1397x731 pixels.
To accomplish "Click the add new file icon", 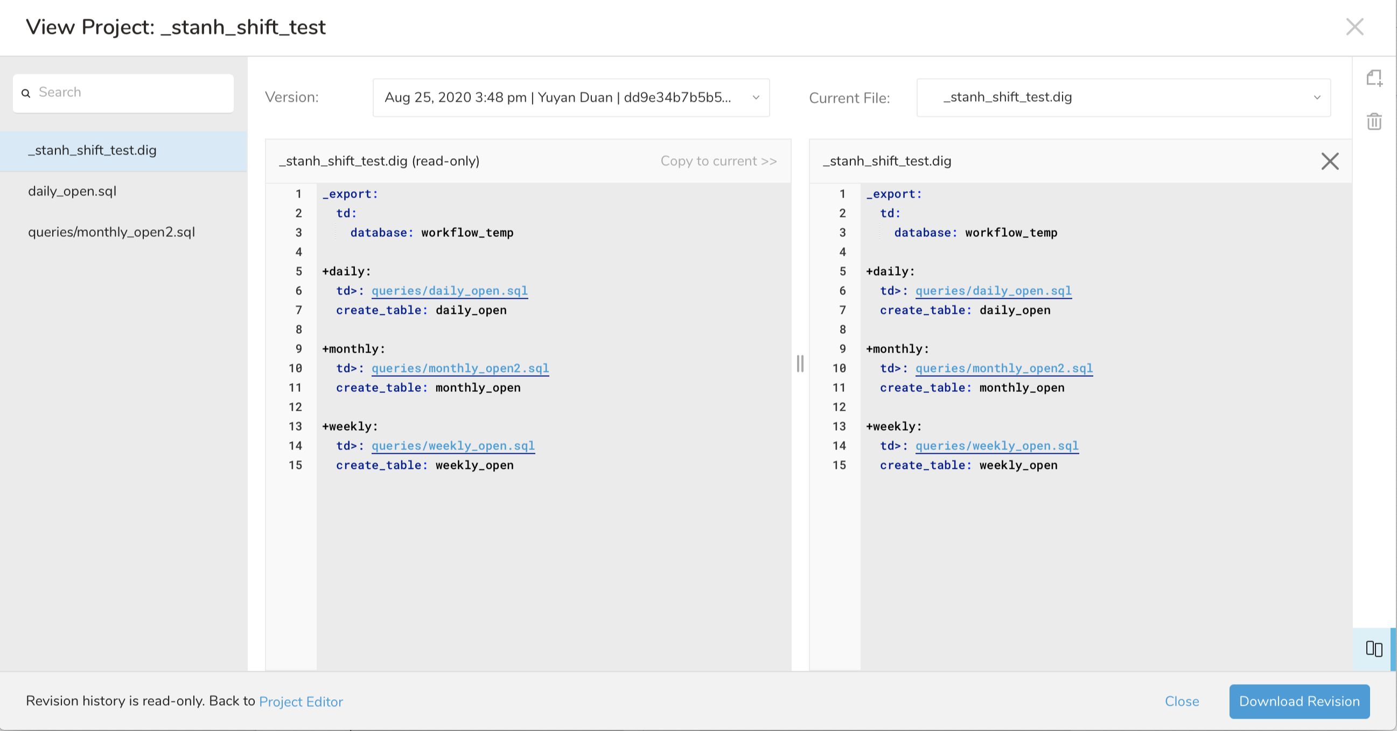I will coord(1374,78).
